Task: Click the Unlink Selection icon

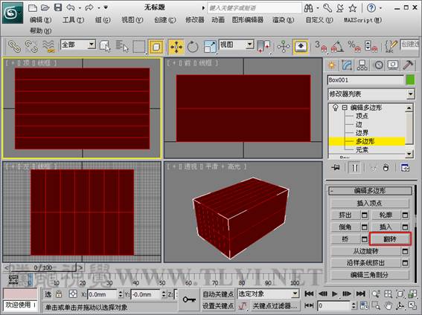Action: coord(31,46)
